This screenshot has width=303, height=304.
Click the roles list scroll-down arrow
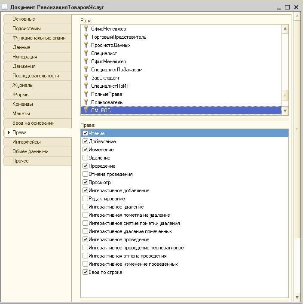[285, 111]
